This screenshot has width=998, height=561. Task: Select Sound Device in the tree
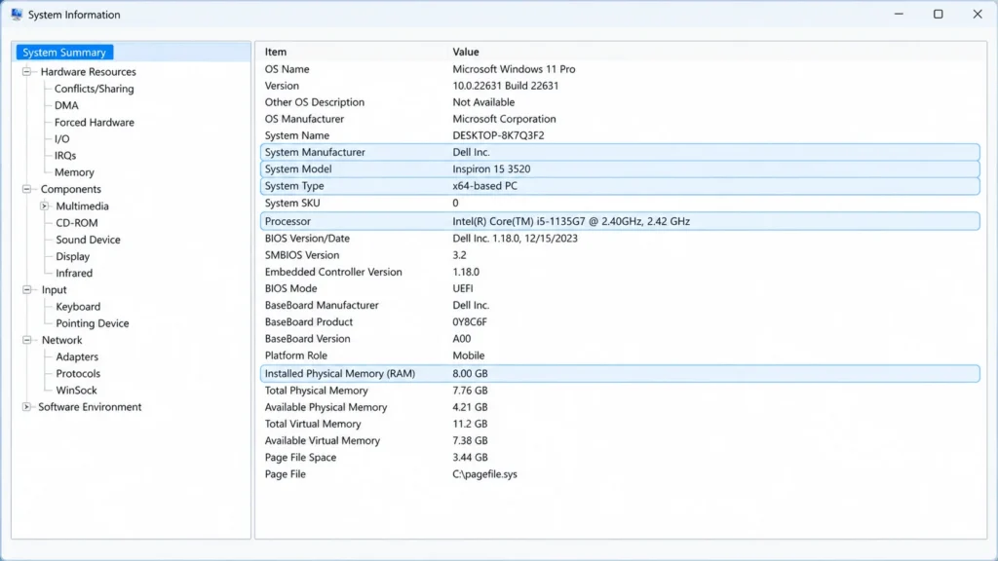[88, 240]
